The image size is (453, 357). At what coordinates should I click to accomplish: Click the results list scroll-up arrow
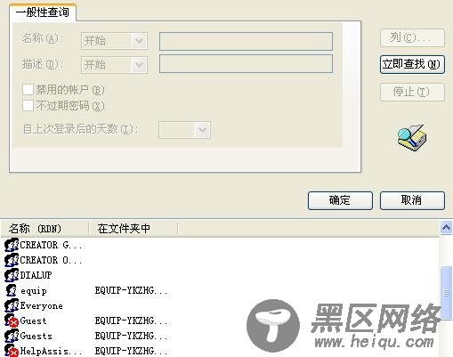(446, 228)
